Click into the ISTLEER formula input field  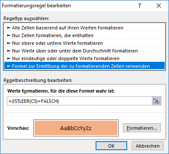(79, 101)
